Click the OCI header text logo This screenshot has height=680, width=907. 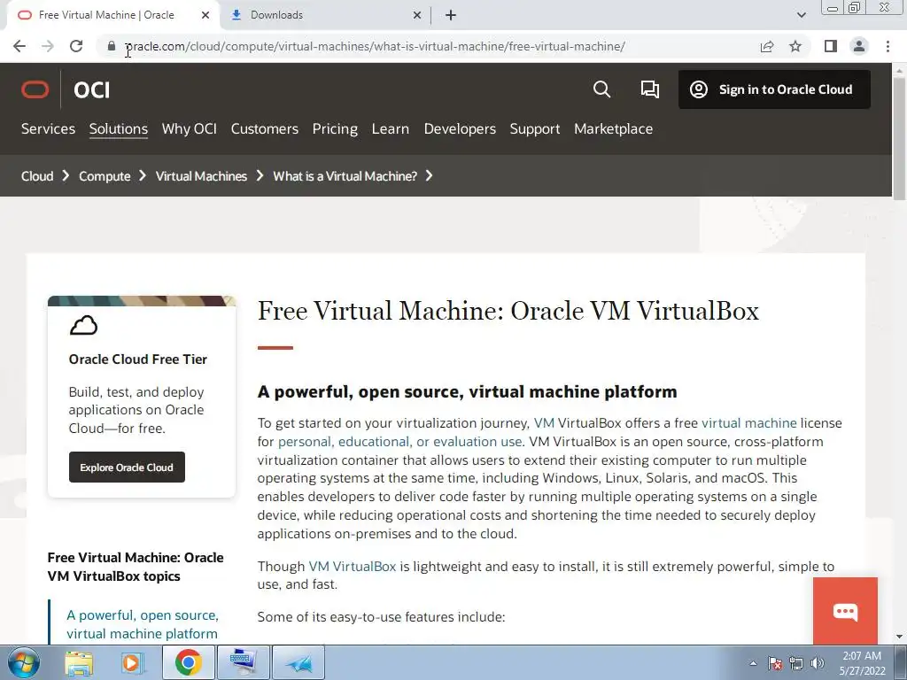pyautogui.click(x=91, y=89)
